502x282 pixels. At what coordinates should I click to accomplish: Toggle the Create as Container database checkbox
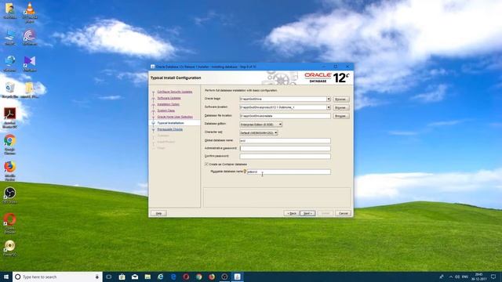206,164
